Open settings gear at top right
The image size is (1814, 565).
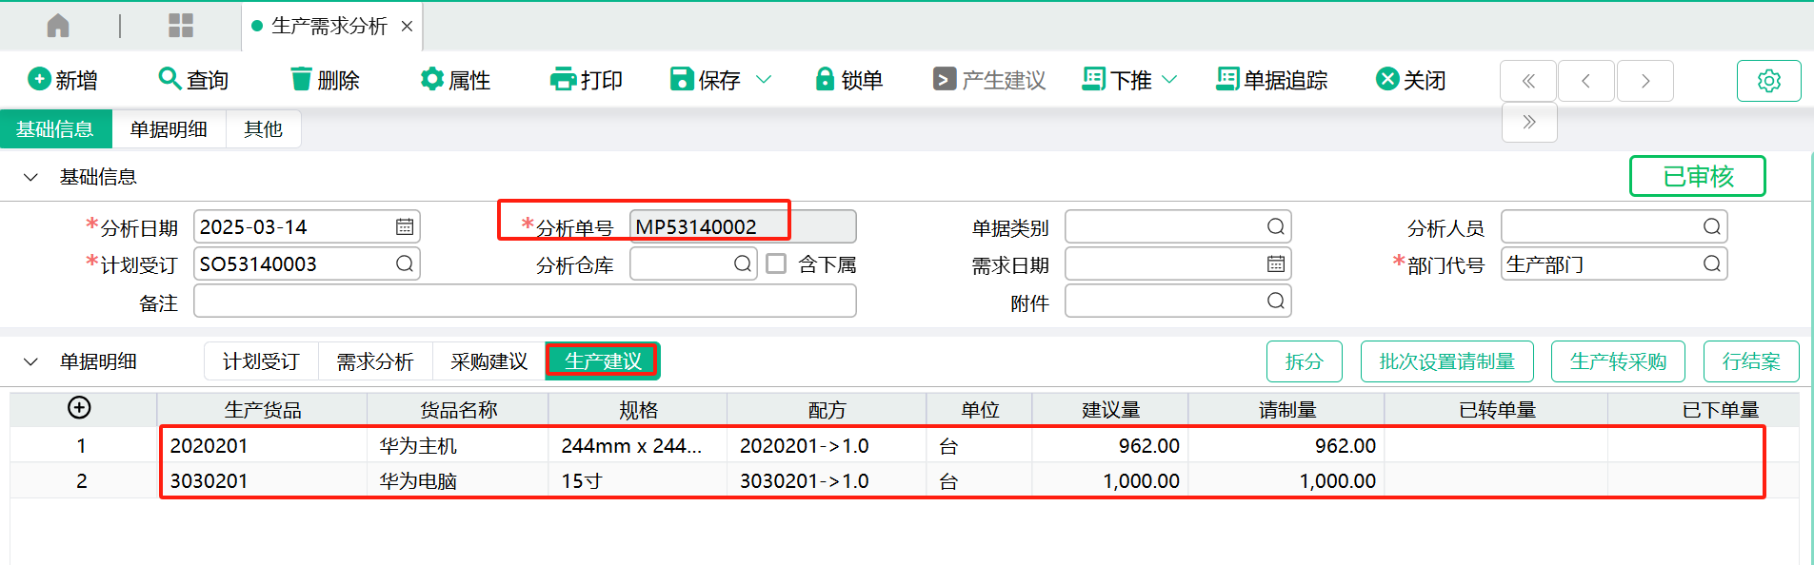click(x=1768, y=81)
